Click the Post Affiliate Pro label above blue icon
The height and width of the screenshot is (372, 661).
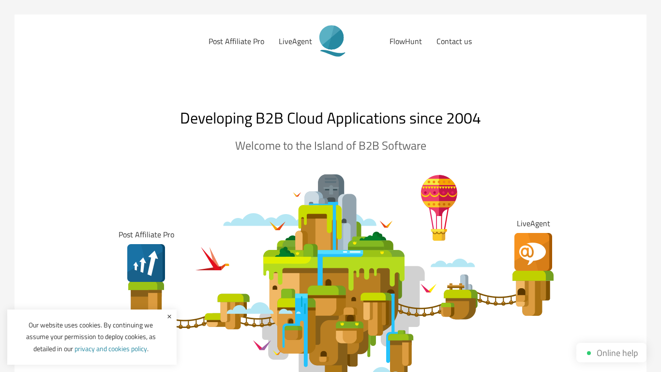(x=146, y=235)
